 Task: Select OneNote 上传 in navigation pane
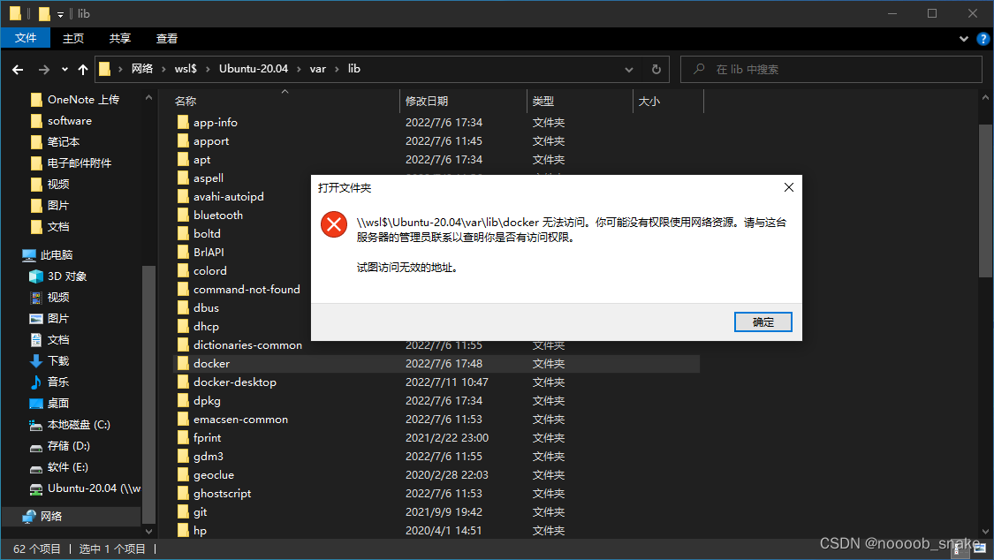(83, 100)
